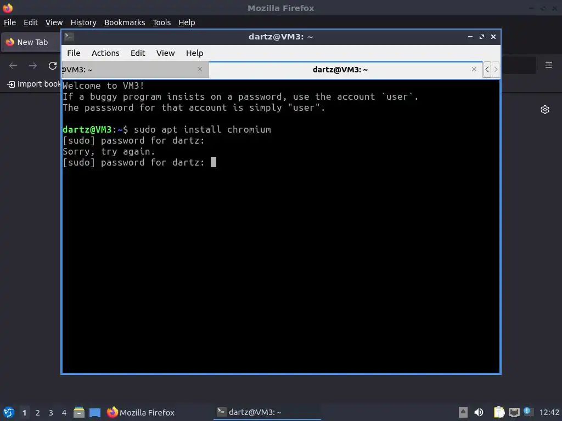Click the clipboard manager tray icon
This screenshot has height=421, width=562.
click(498, 412)
